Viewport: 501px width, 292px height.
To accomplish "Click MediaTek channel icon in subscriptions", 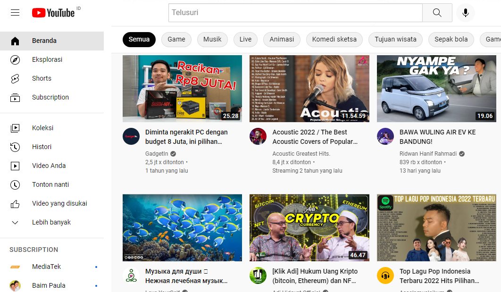I will click(15, 267).
